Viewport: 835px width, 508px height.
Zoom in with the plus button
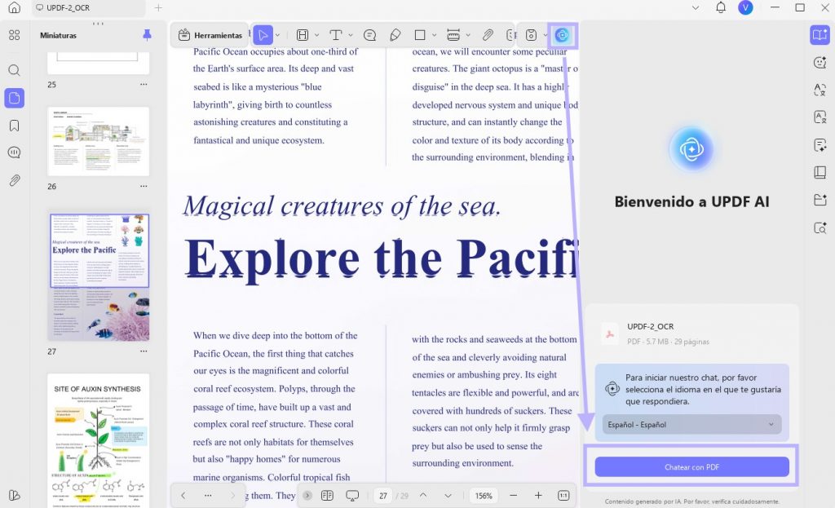538,495
